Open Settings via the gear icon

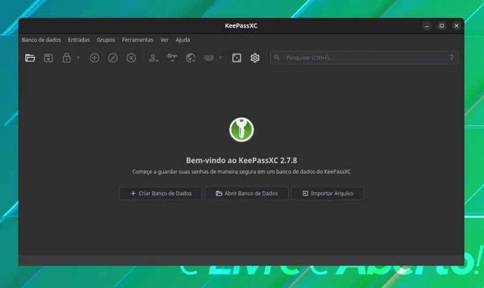tap(255, 58)
